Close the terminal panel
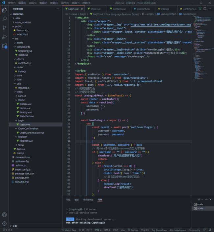 210,199
